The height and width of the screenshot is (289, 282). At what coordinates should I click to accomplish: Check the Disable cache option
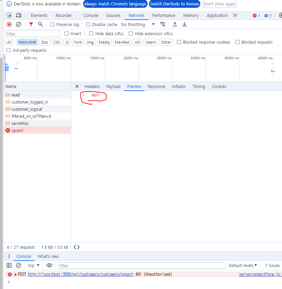point(88,24)
